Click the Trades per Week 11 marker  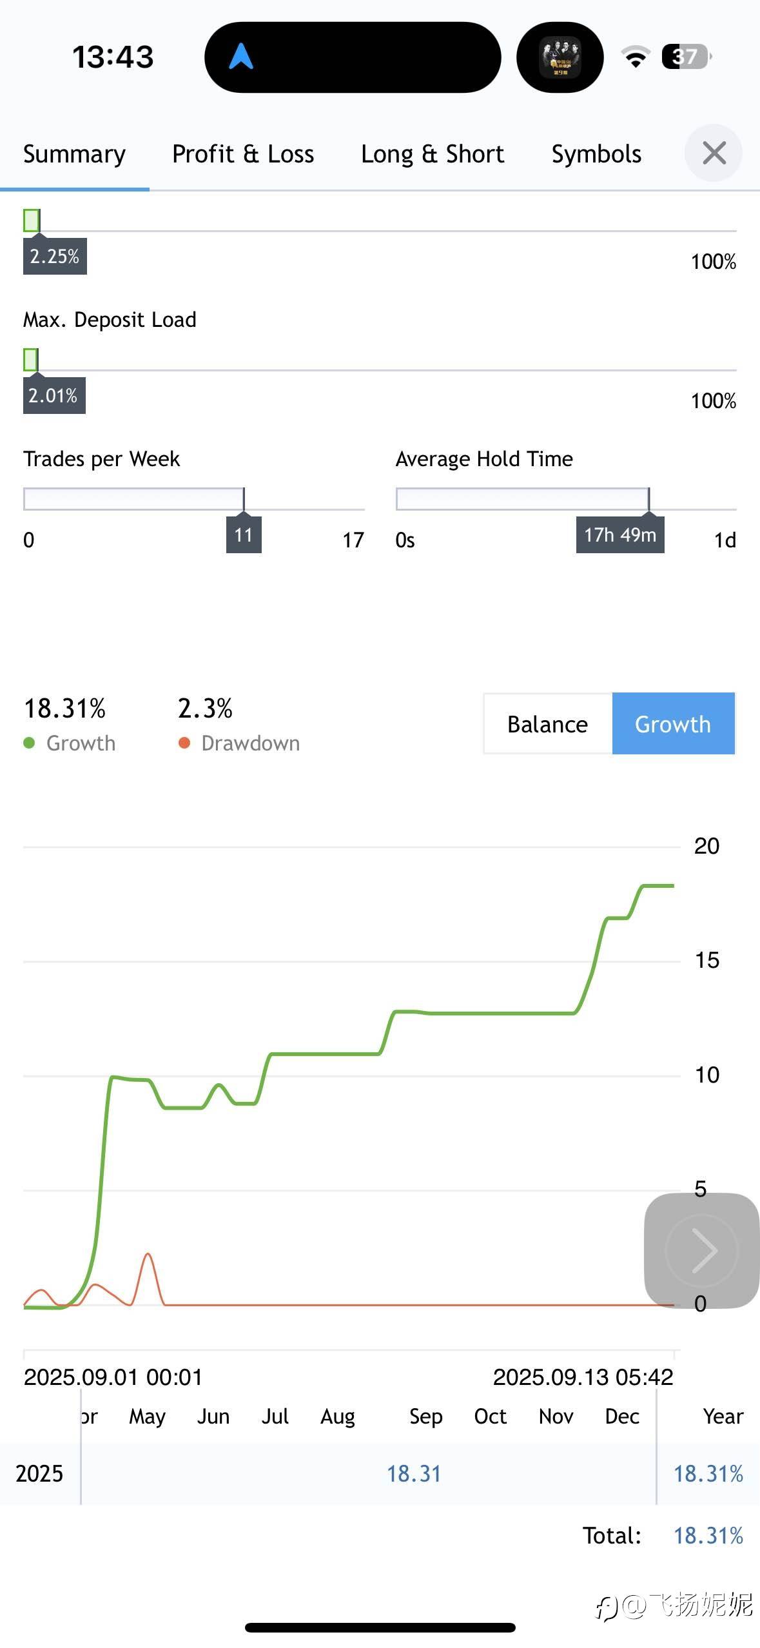[x=244, y=535]
